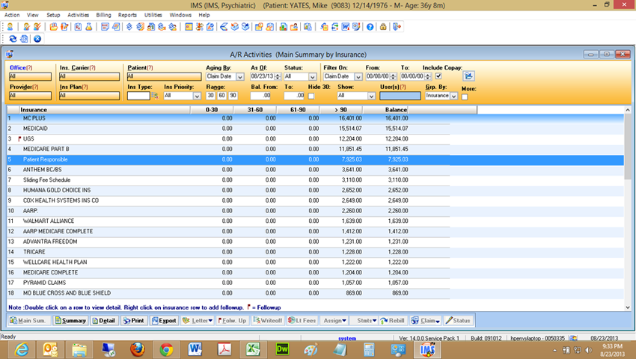
Task: Expand the Stmts button dropdown
Action: coord(374,321)
